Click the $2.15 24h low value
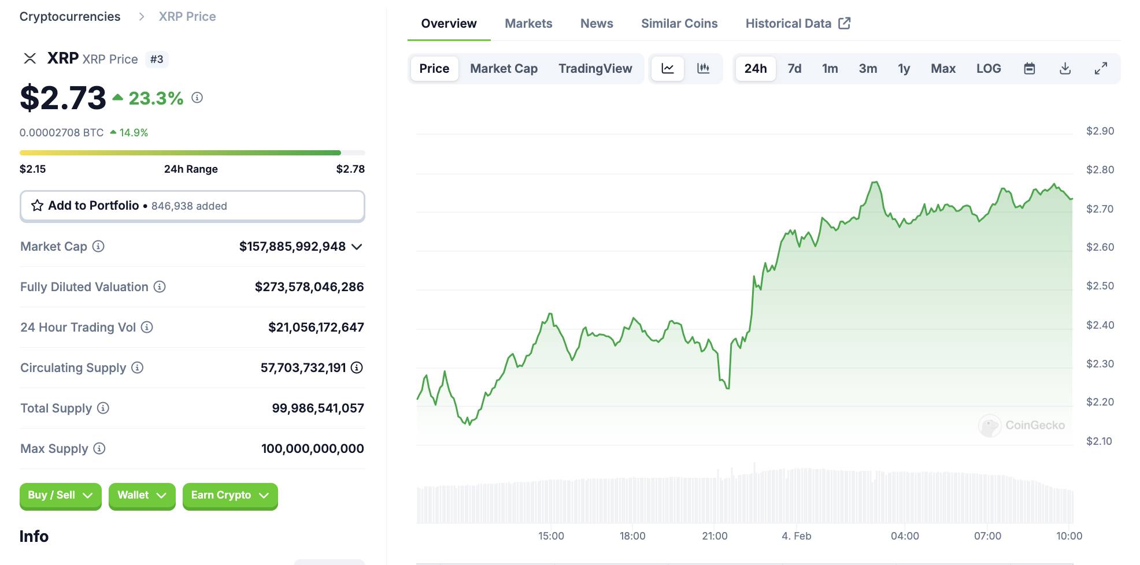This screenshot has height=565, width=1140. point(32,169)
